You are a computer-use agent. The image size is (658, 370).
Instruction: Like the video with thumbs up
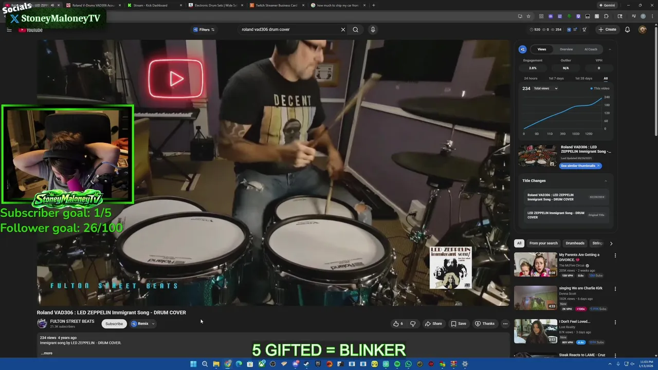click(x=398, y=324)
